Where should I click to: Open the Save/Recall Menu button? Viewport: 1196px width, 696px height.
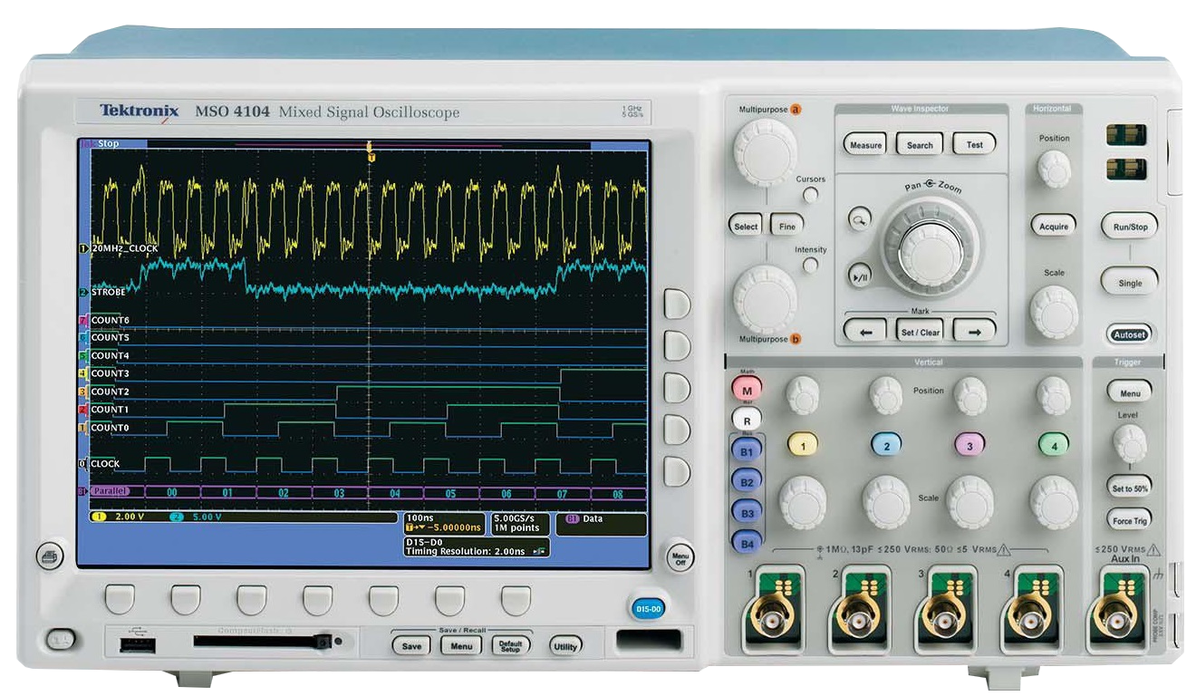pyautogui.click(x=461, y=646)
